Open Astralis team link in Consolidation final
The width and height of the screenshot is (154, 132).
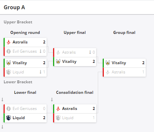tap(70, 109)
